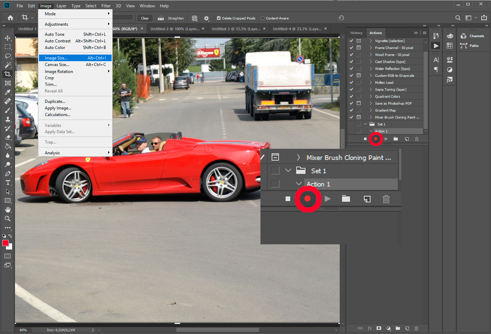491x334 pixels.
Task: Click the record button on the Actions panel
Action: (x=376, y=139)
